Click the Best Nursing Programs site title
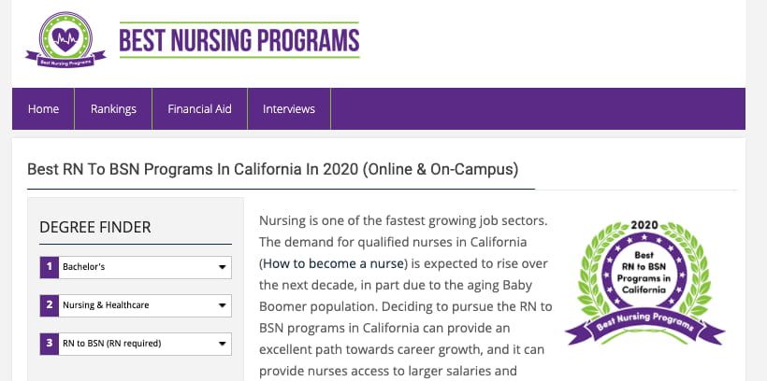 [x=239, y=40]
